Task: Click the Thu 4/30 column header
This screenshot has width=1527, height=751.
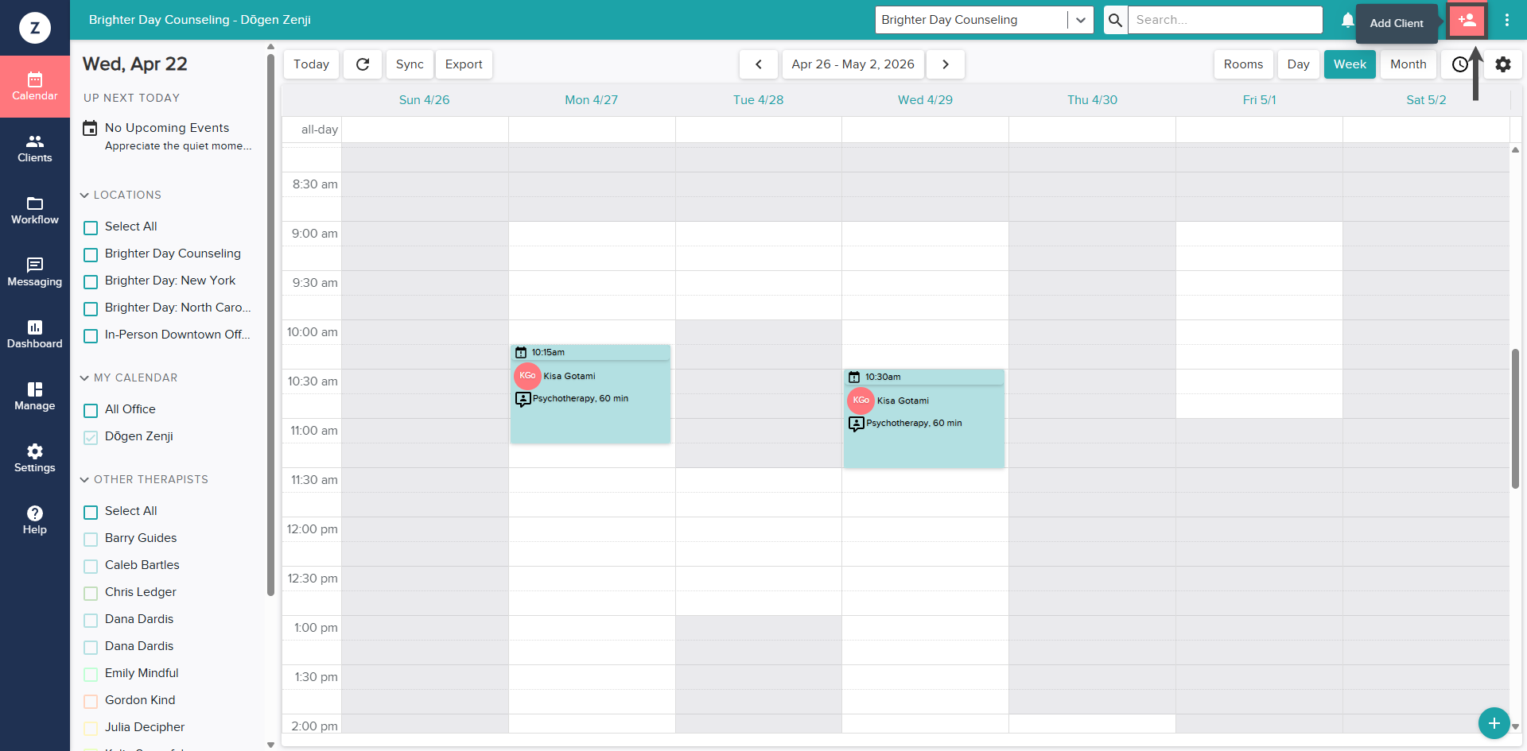Action: [1092, 100]
